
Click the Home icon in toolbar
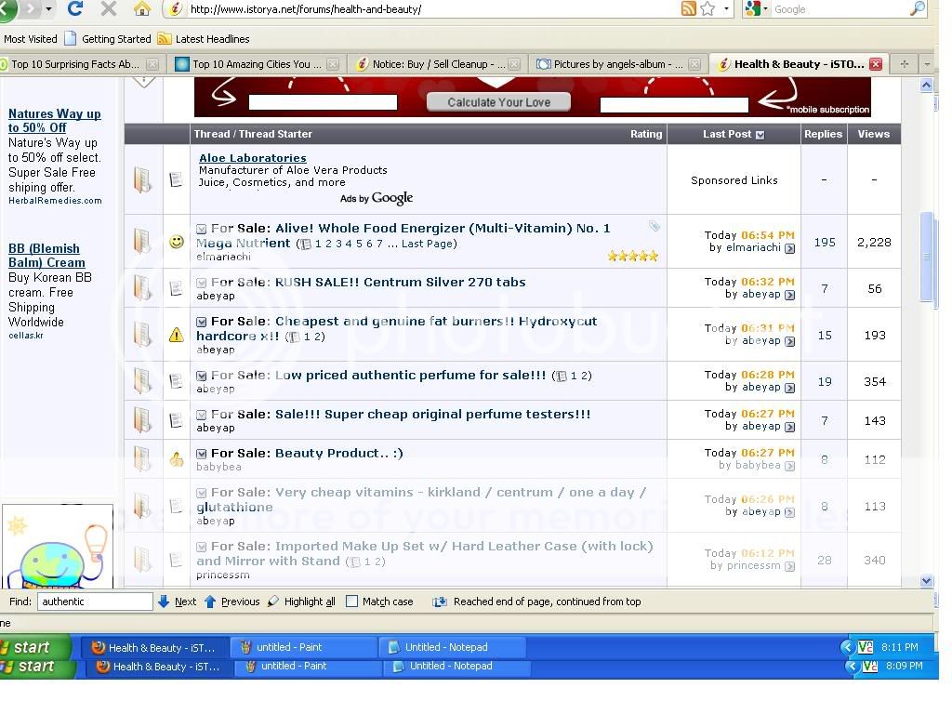point(141,9)
